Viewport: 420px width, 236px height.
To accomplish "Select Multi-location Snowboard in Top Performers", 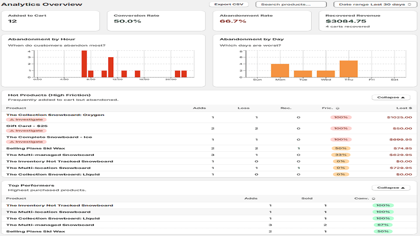I will coord(48,212).
